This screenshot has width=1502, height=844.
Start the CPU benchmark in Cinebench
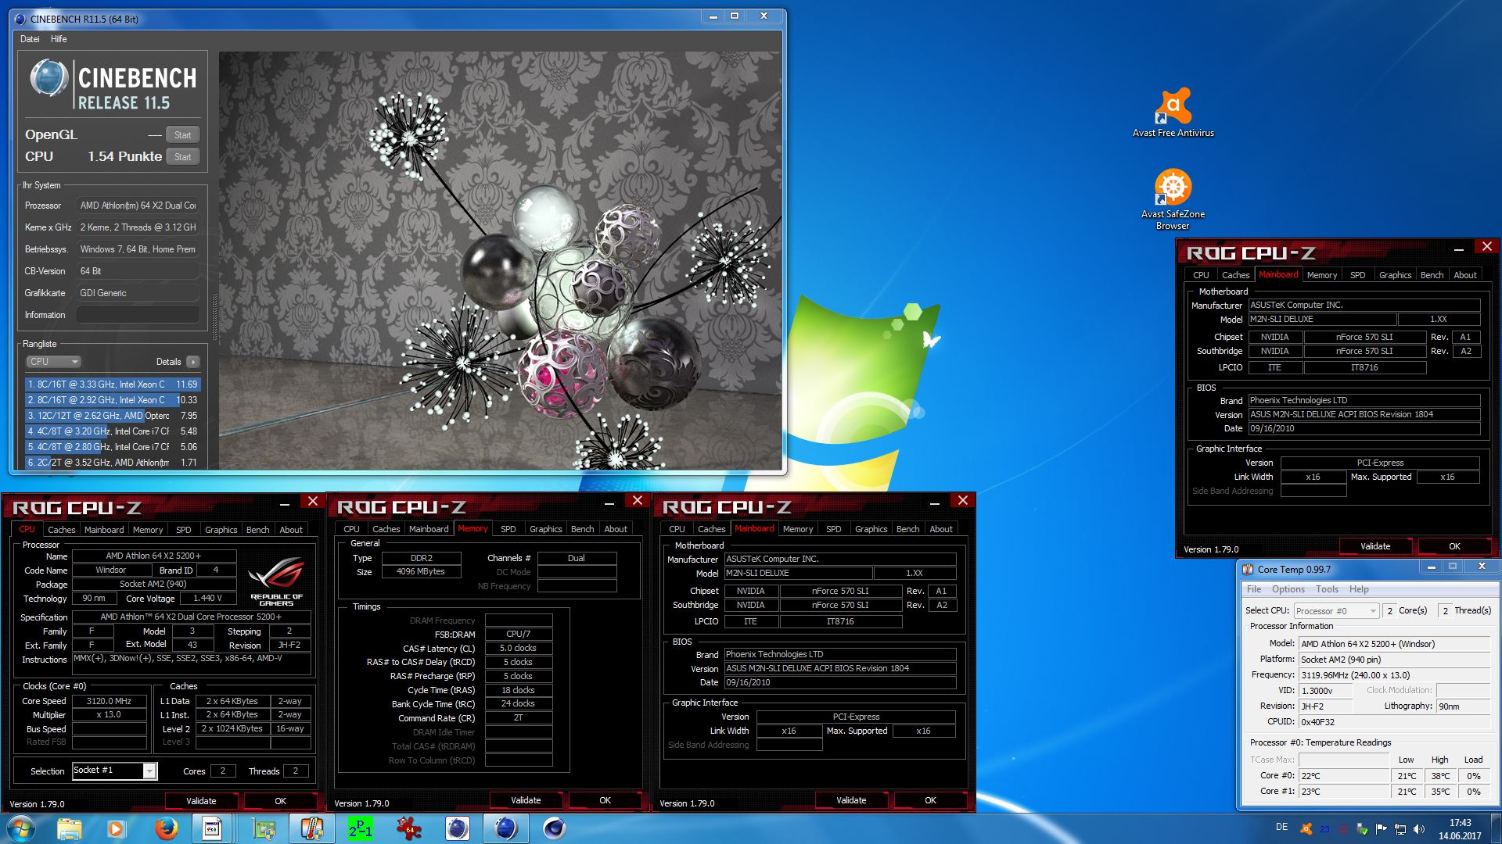(x=182, y=157)
